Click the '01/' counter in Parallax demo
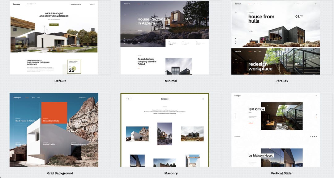Image resolution: width=334 pixels, height=178 pixels. pos(298,16)
